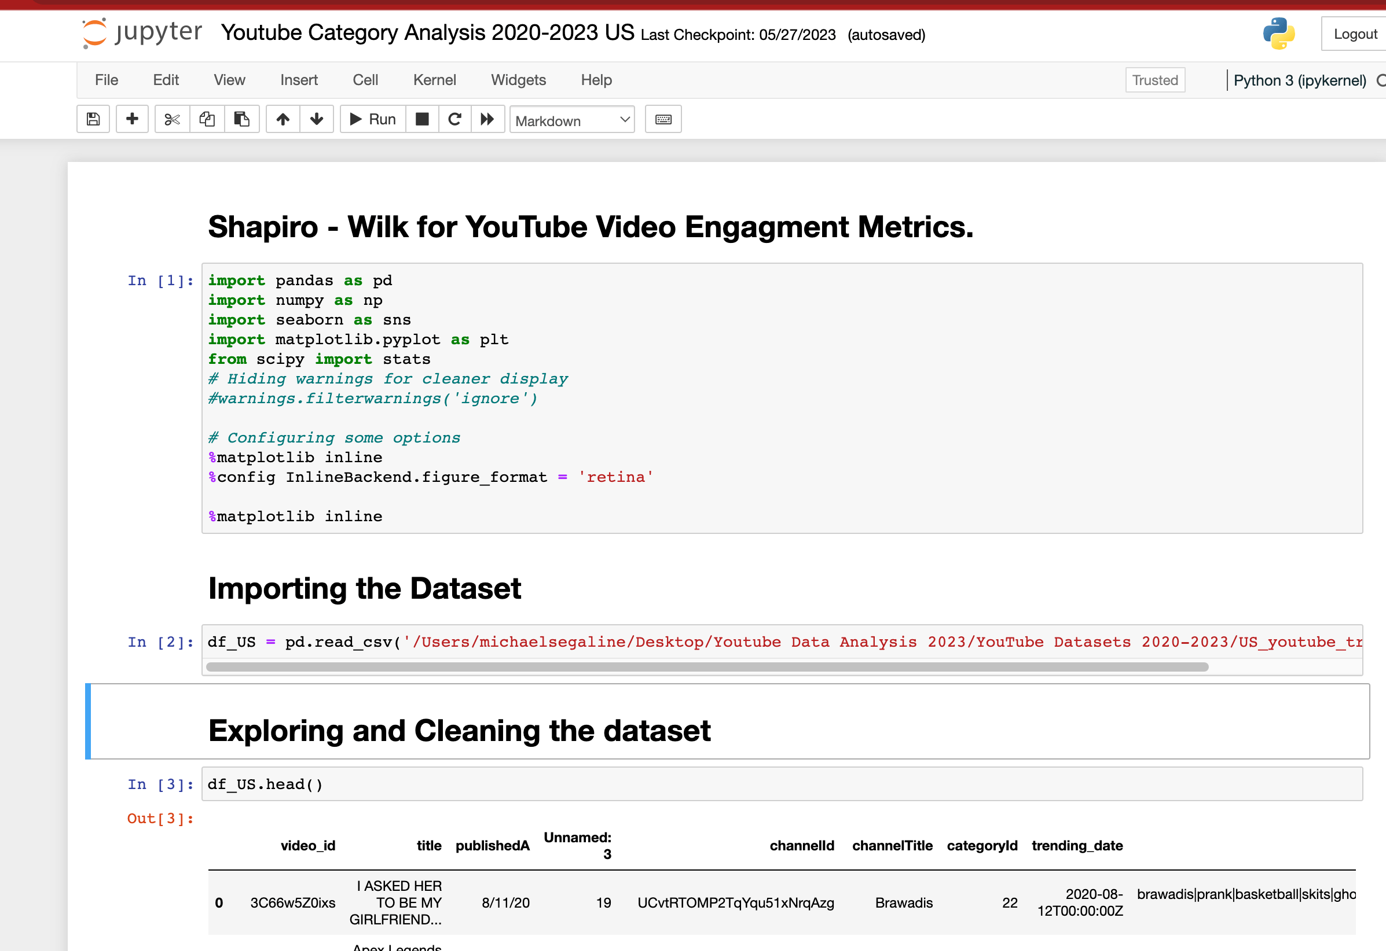Copy selected cells icon
This screenshot has width=1386, height=951.
click(x=207, y=119)
